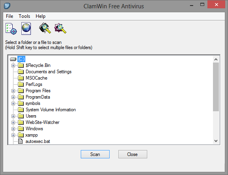Viewport: 228px width, 175px height.
Task: Click the Users folder icon
Action: tap(21, 116)
